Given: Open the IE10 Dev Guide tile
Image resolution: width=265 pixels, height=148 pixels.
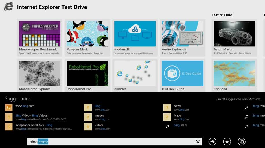Looking at the screenshot, I should [x=183, y=75].
